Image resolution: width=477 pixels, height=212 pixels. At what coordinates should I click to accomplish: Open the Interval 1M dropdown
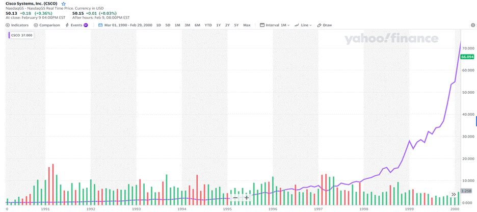pyautogui.click(x=275, y=25)
